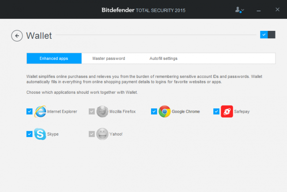This screenshot has width=287, height=192.
Task: Click the Yahoo! messenger icon
Action: click(x=102, y=134)
